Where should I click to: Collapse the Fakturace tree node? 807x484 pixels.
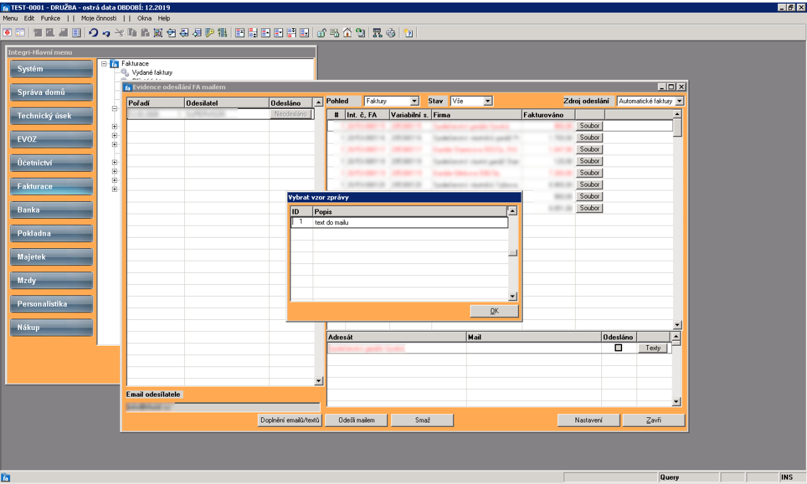103,63
